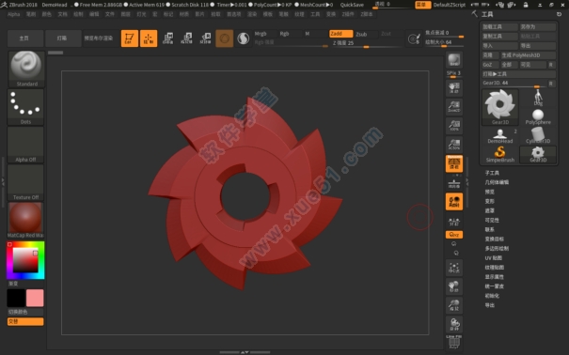Expand the 遮罩 subpalette

pos(490,210)
